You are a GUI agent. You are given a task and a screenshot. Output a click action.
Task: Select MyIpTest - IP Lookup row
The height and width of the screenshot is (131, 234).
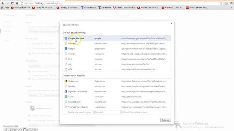coord(117,91)
